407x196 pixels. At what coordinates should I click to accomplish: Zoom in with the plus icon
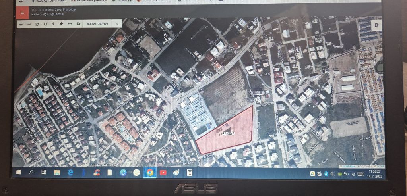(x=21, y=24)
